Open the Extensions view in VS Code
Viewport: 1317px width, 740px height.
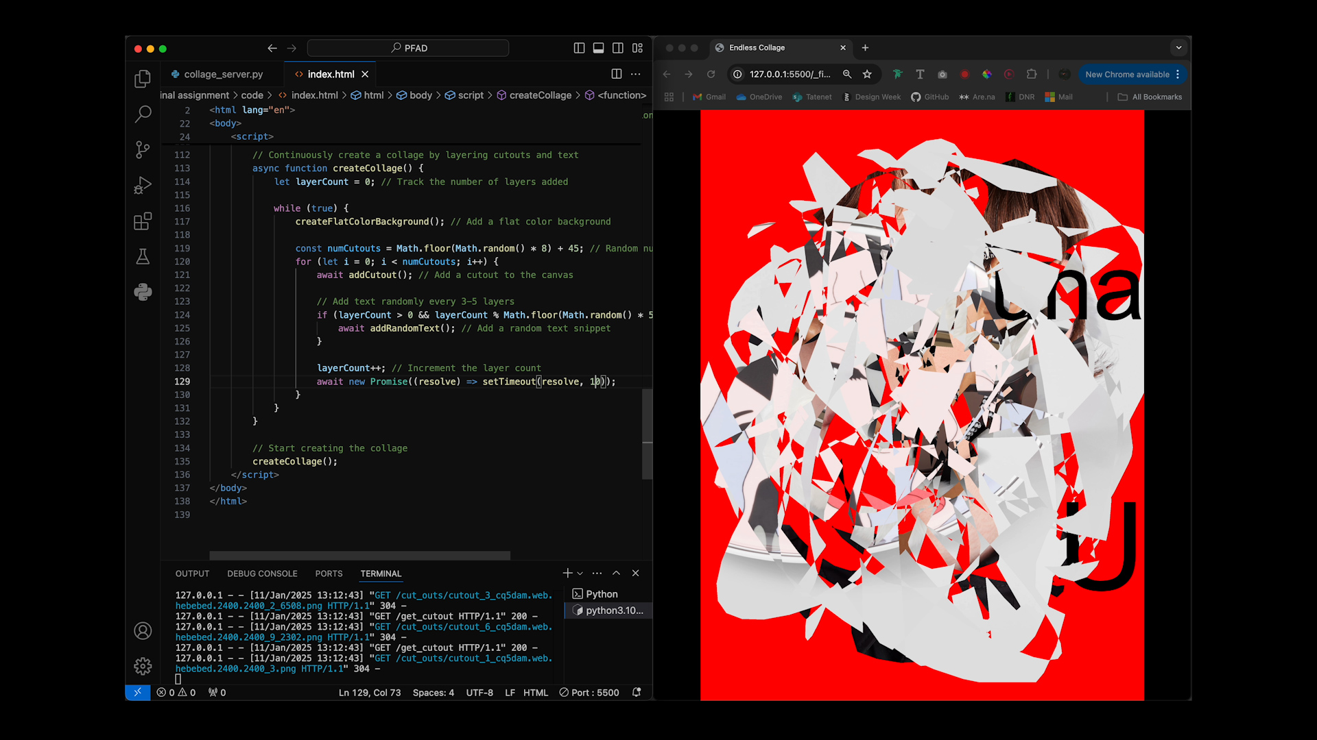coord(143,221)
